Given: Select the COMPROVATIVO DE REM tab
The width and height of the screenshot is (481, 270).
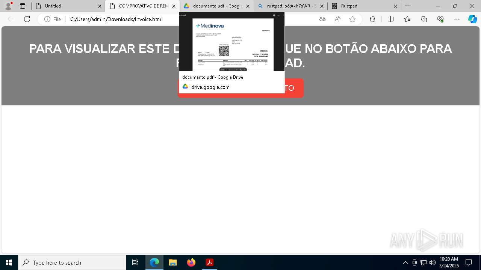Looking at the screenshot, I should [x=142, y=6].
